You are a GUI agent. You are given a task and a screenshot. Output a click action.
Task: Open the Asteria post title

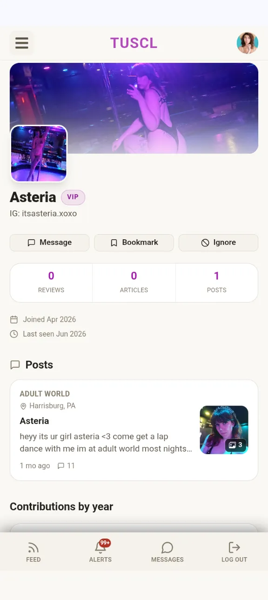[34, 421]
